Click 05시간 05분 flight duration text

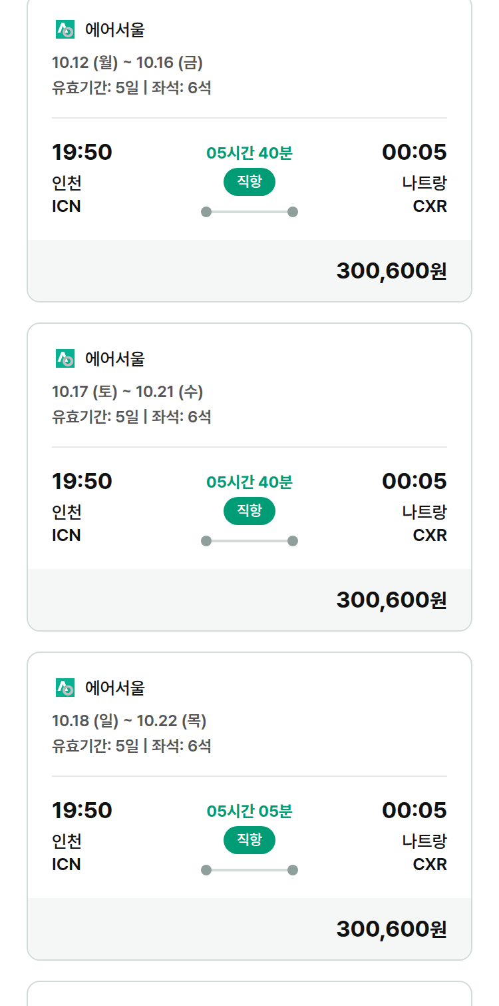click(x=249, y=811)
